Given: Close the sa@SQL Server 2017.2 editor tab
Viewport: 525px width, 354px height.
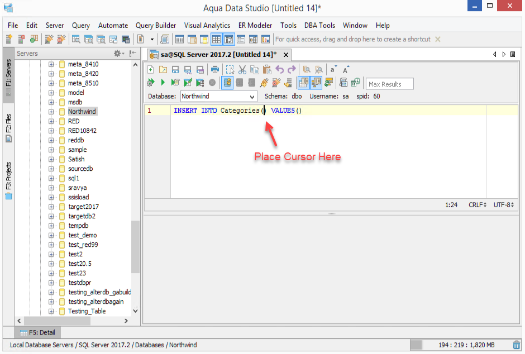Looking at the screenshot, I should tap(286, 55).
